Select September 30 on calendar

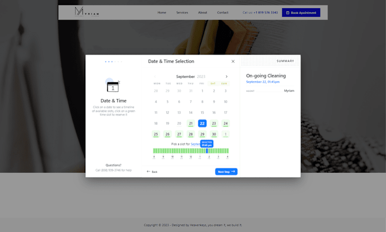click(x=214, y=134)
